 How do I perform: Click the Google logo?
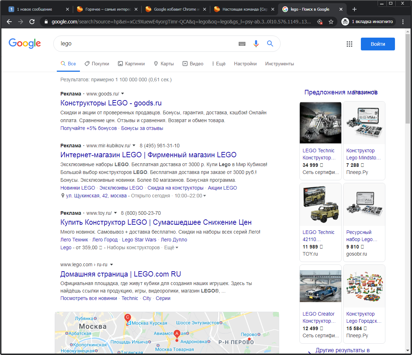point(25,43)
